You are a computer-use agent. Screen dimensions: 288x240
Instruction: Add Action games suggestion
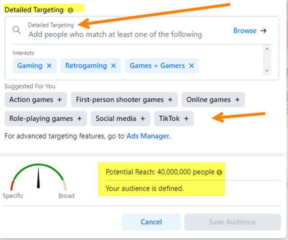[x=36, y=100]
